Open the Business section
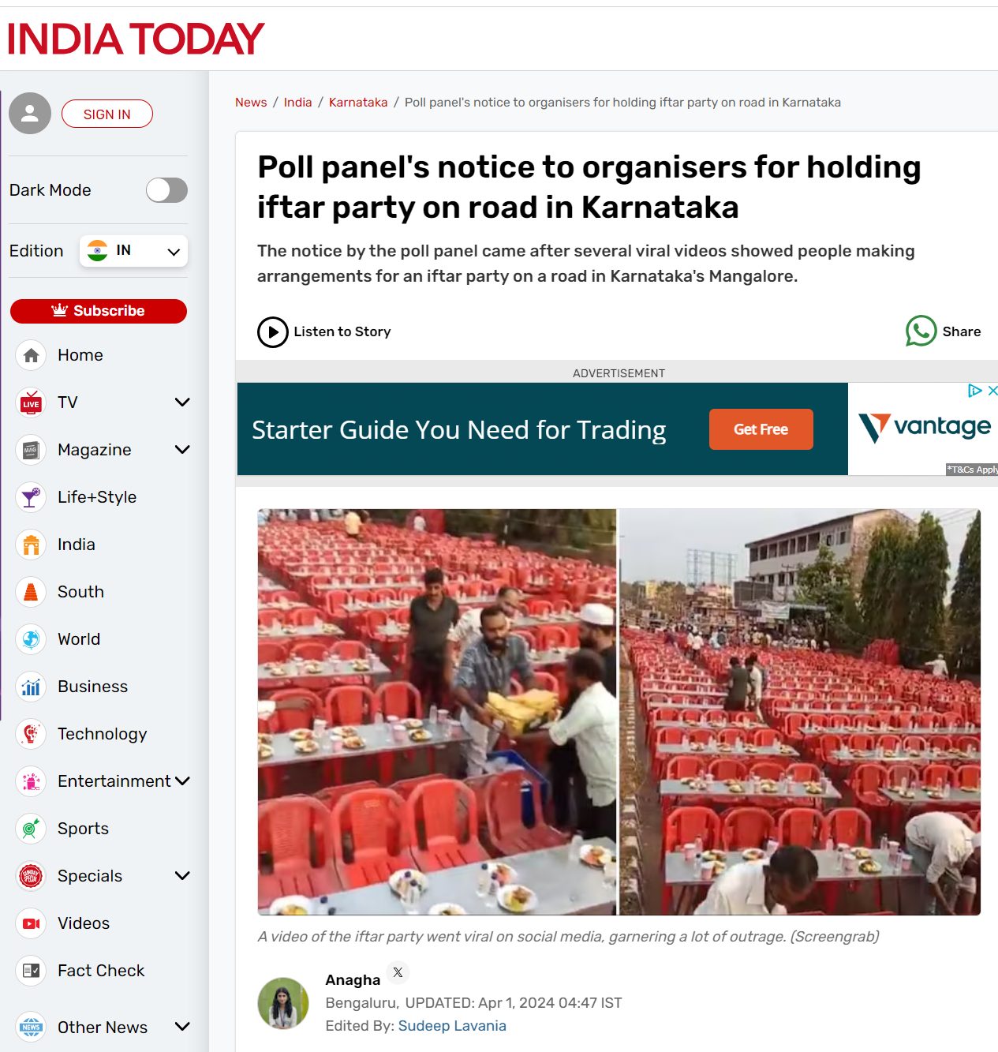The width and height of the screenshot is (998, 1052). click(x=92, y=687)
